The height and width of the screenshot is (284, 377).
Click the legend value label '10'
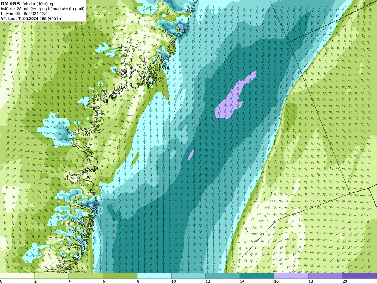click(x=173, y=281)
